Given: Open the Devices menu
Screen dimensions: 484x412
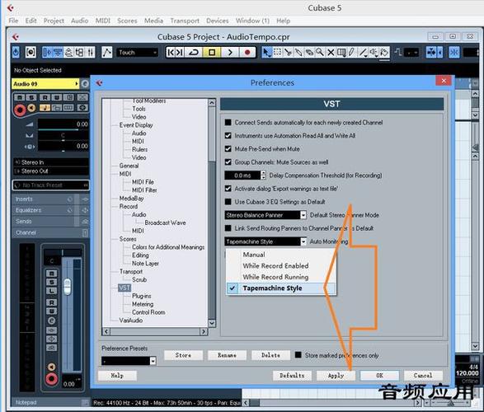Looking at the screenshot, I should (218, 21).
